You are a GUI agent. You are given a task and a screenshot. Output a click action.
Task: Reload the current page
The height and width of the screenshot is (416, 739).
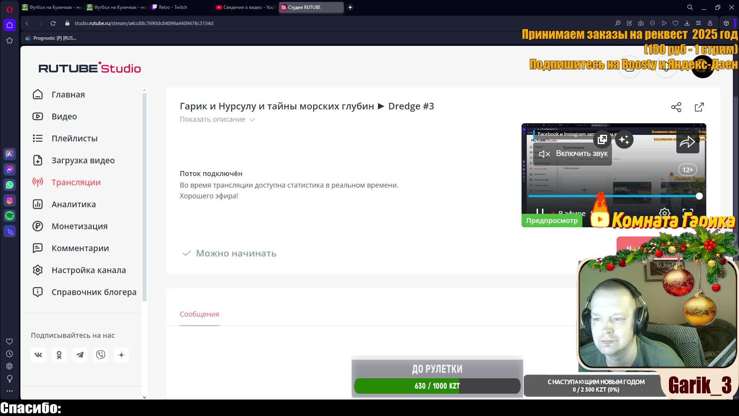click(x=53, y=23)
